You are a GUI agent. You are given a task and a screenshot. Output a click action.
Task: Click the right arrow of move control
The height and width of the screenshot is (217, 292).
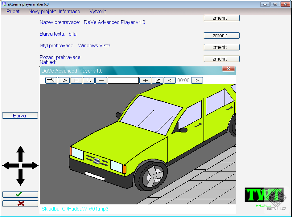(x=30, y=165)
